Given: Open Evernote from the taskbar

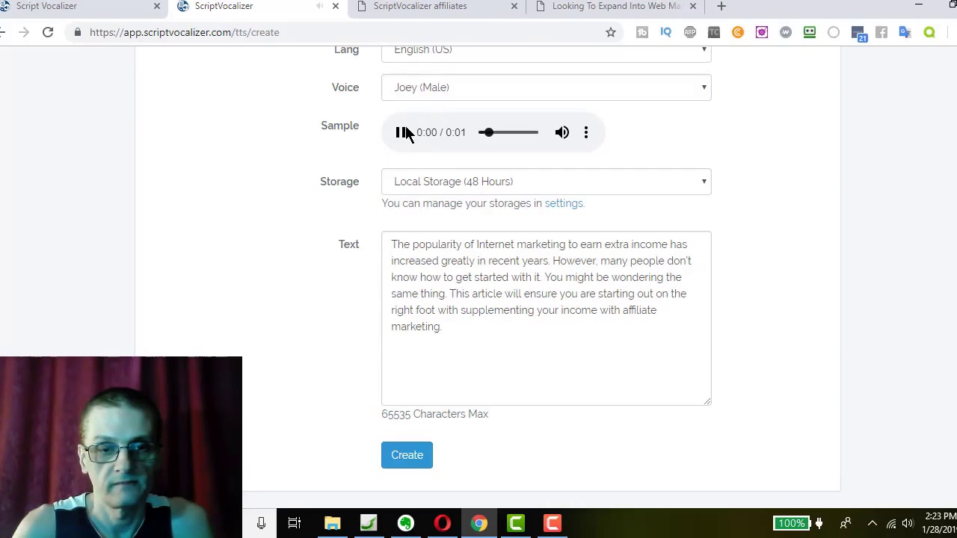Looking at the screenshot, I should (405, 523).
